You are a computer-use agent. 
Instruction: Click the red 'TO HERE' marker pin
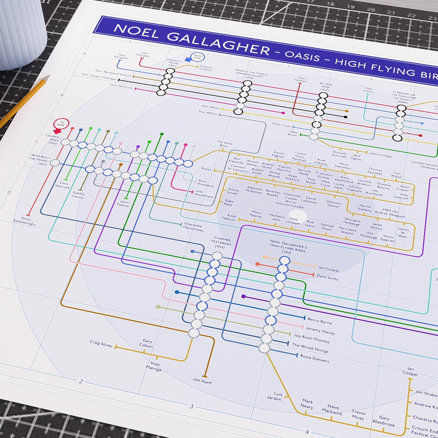(x=61, y=126)
